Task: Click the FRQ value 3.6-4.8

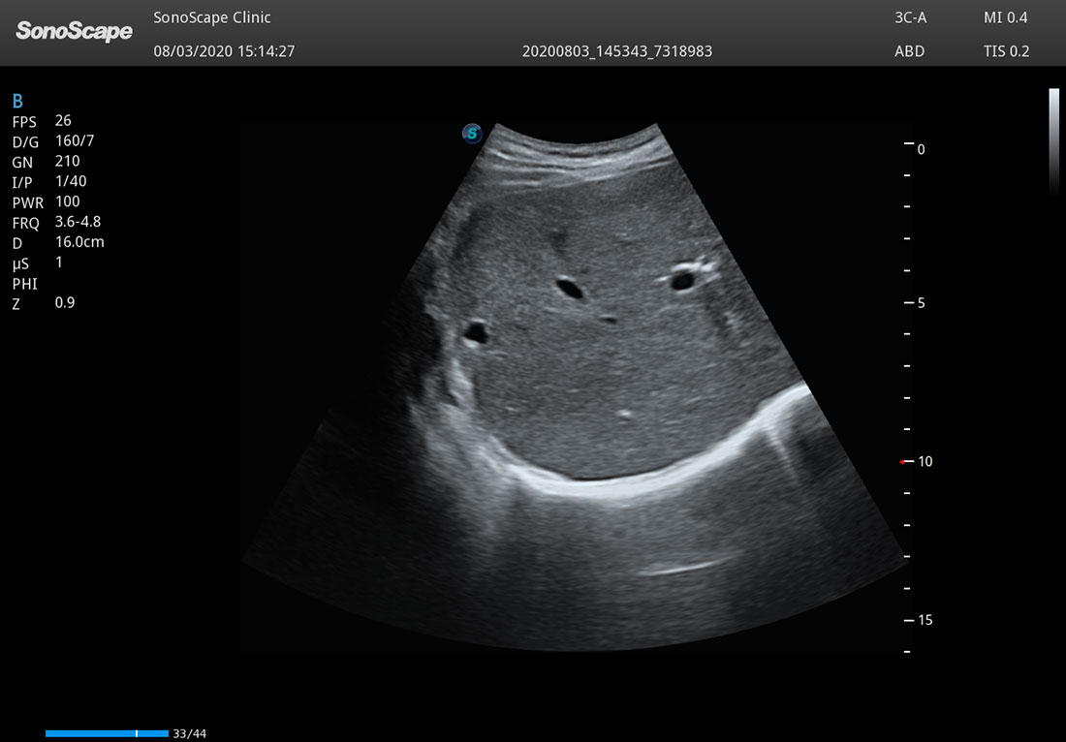Action: point(78,222)
